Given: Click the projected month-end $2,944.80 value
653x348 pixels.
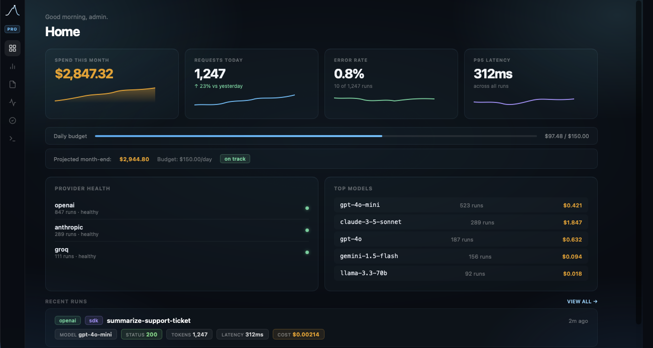Looking at the screenshot, I should [134, 159].
